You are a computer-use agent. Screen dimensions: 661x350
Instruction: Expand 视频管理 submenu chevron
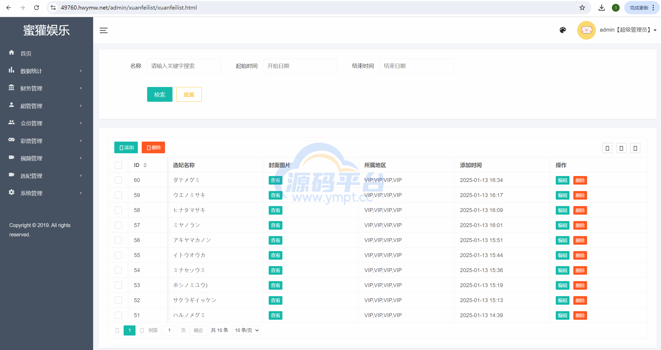coord(81,158)
